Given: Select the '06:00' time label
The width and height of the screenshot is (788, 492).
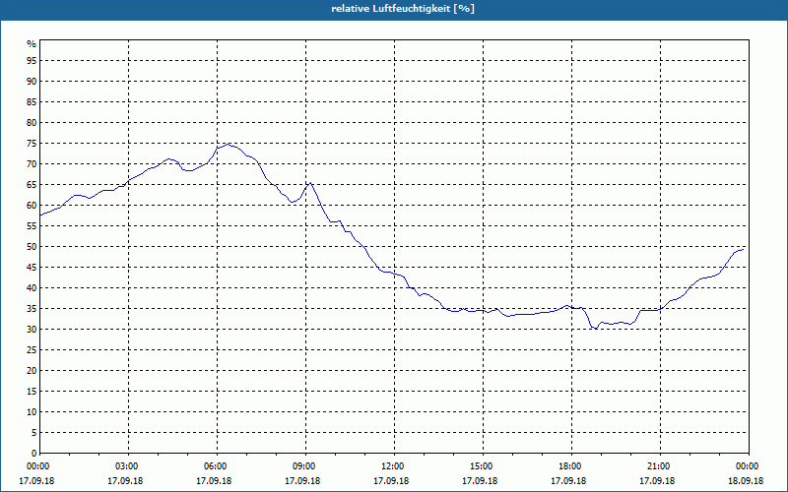Looking at the screenshot, I should tap(215, 466).
